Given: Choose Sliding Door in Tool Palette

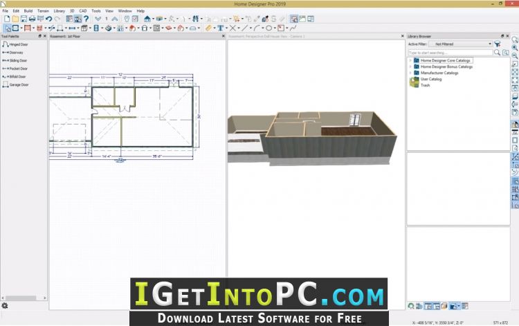Looking at the screenshot, I should click(x=15, y=61).
